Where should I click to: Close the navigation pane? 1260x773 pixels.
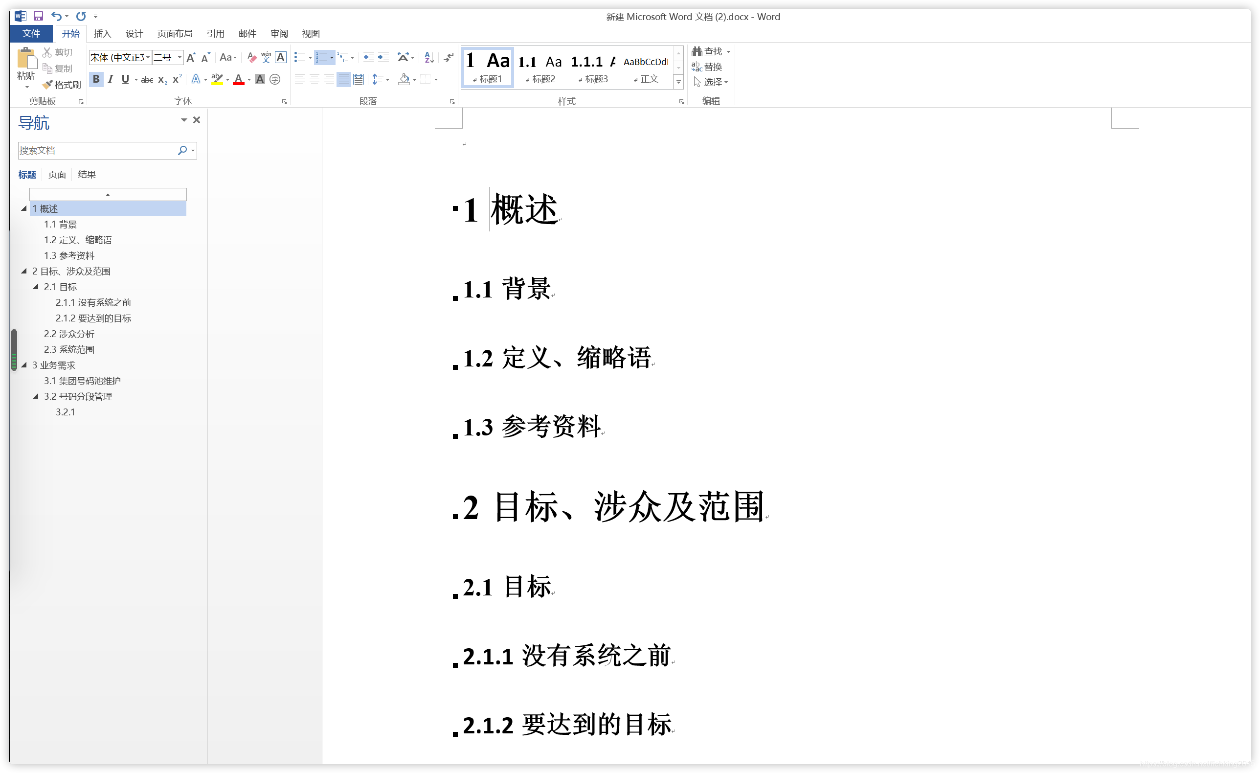(196, 120)
